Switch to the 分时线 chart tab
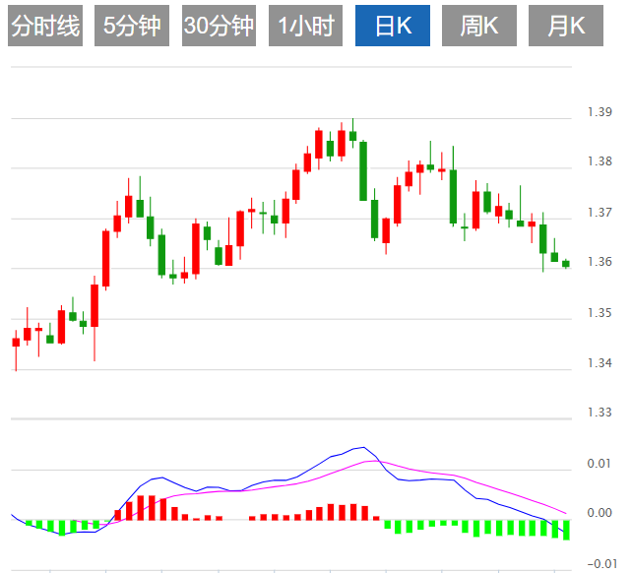Viewport: 631px width, 573px height. coord(45,26)
